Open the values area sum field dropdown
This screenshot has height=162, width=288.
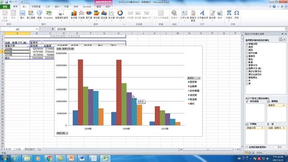tap(284, 128)
